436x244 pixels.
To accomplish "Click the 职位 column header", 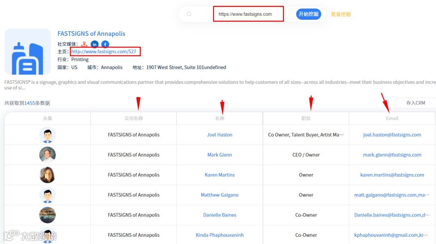I will (306, 118).
